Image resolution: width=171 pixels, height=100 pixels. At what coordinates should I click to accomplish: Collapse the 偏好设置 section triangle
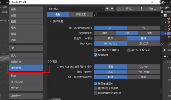tap(50, 21)
